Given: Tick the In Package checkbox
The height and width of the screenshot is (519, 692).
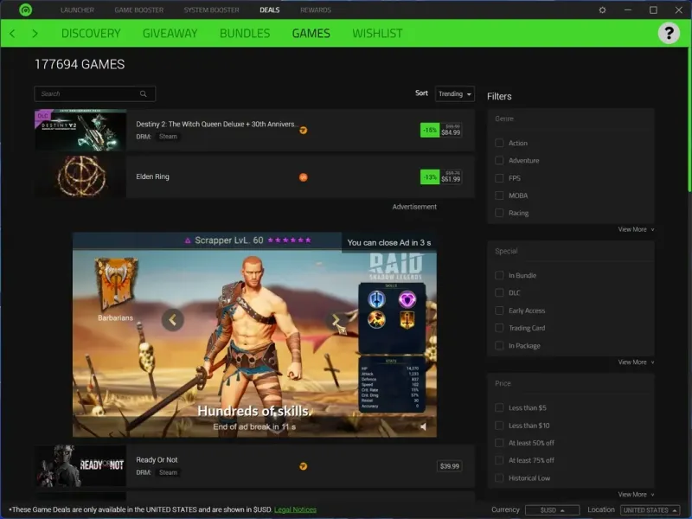Looking at the screenshot, I should [499, 345].
